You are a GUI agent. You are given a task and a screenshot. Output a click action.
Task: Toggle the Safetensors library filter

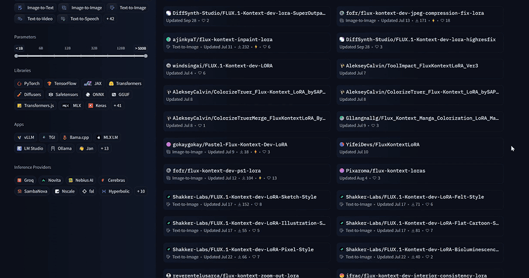coord(63,95)
